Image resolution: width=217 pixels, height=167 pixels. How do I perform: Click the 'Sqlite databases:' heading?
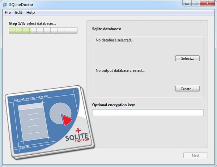[107, 29]
